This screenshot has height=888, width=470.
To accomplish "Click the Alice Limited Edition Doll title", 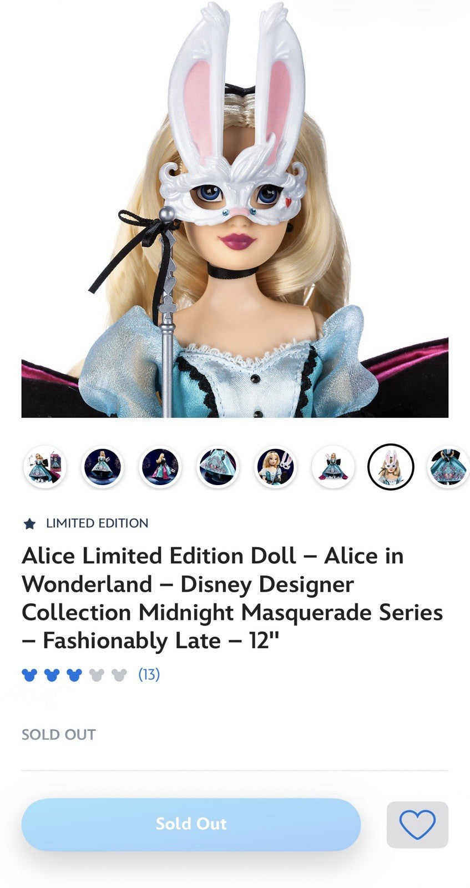I will (232, 598).
